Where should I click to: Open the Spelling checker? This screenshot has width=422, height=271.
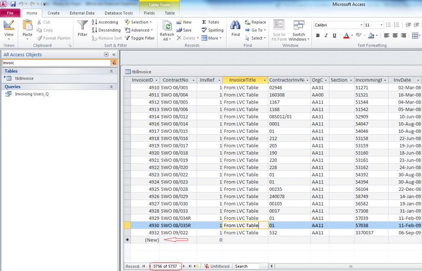[x=212, y=30]
